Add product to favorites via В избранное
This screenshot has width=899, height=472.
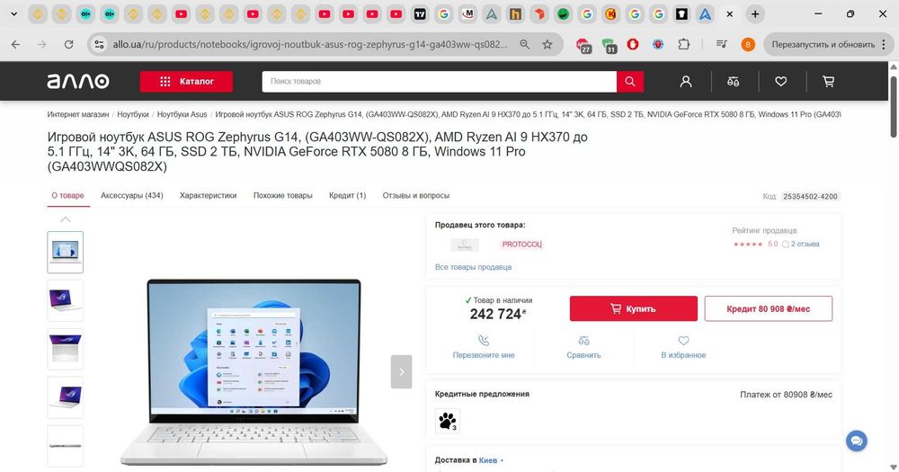click(x=683, y=348)
